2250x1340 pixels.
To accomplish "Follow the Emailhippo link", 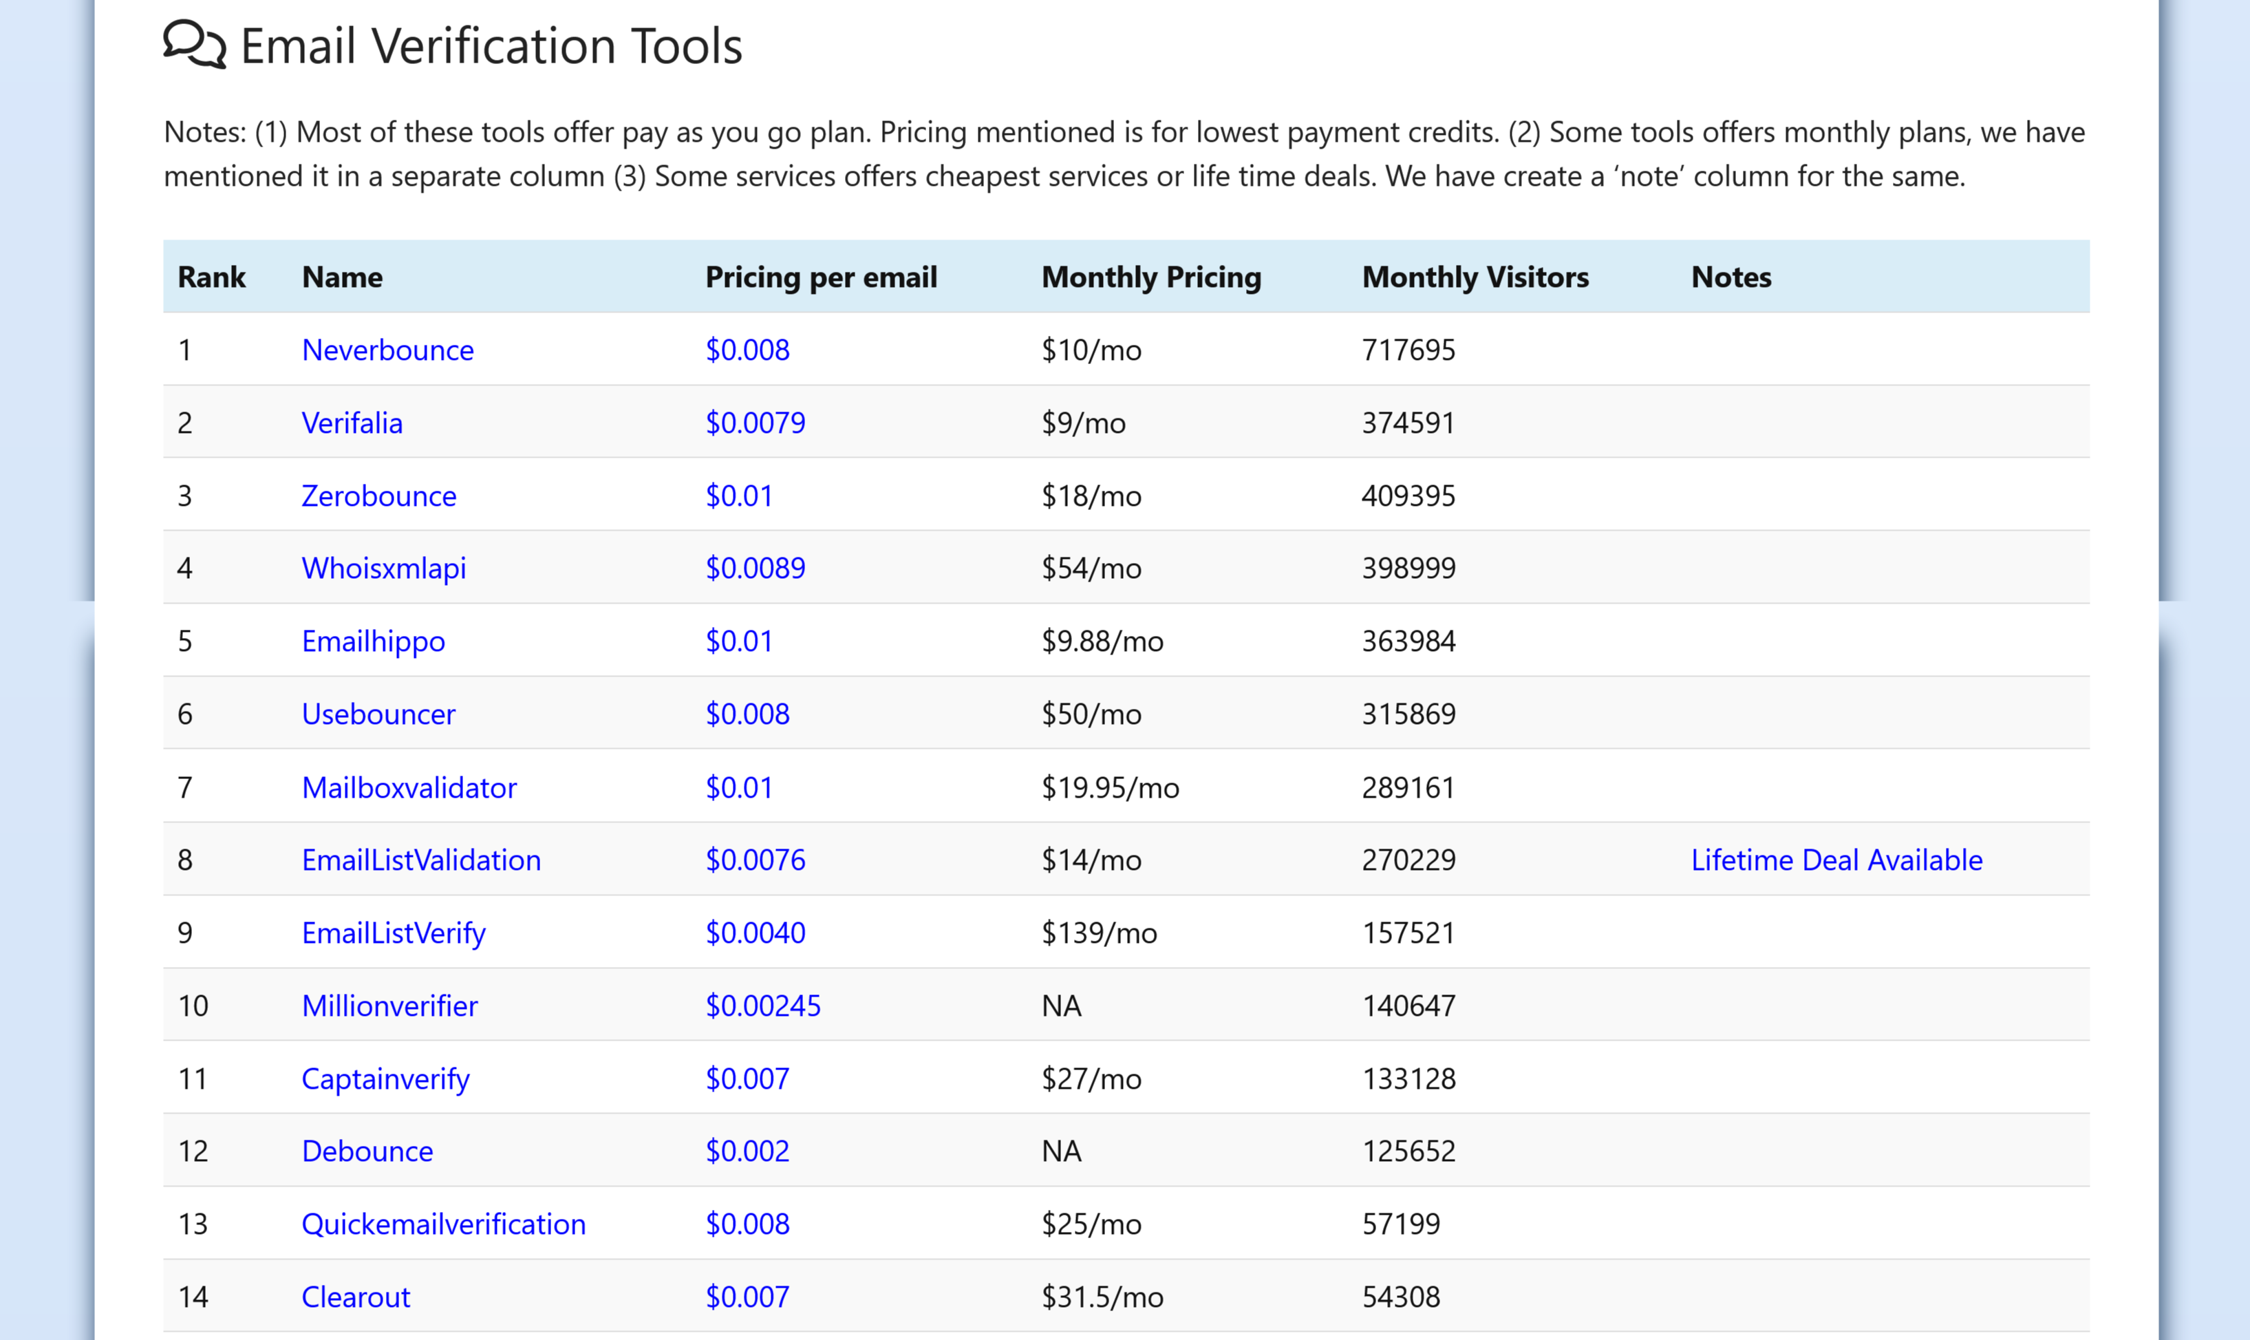I will (373, 641).
